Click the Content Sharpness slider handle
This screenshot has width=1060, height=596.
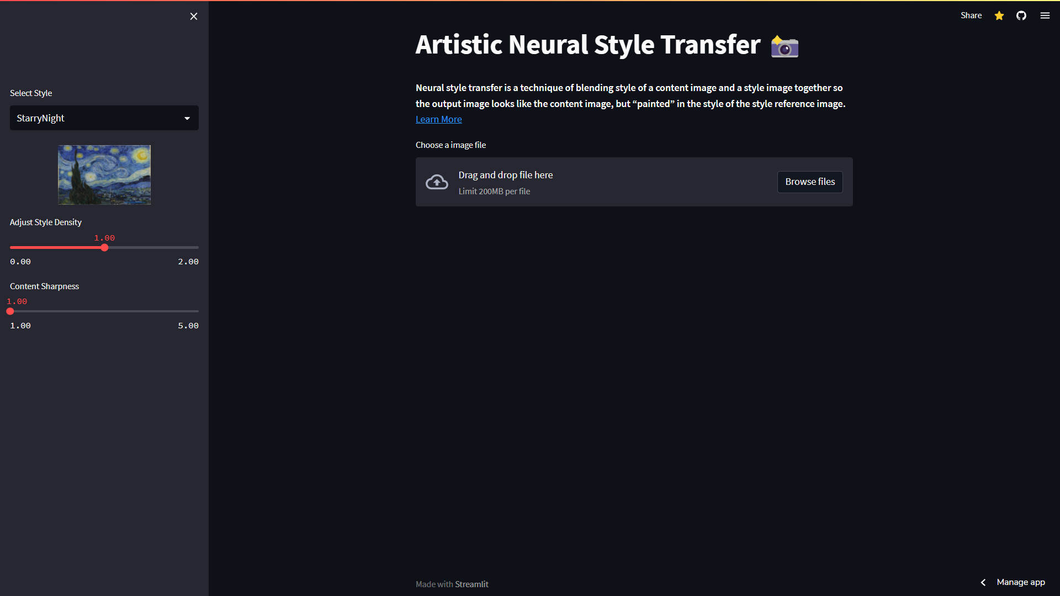[10, 311]
